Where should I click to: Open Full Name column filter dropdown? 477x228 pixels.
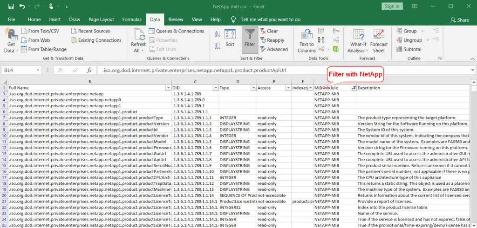[x=168, y=88]
